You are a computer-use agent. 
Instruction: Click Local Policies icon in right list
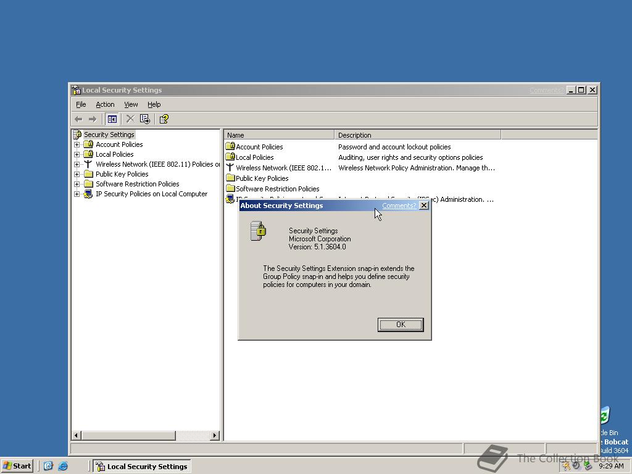(x=230, y=156)
